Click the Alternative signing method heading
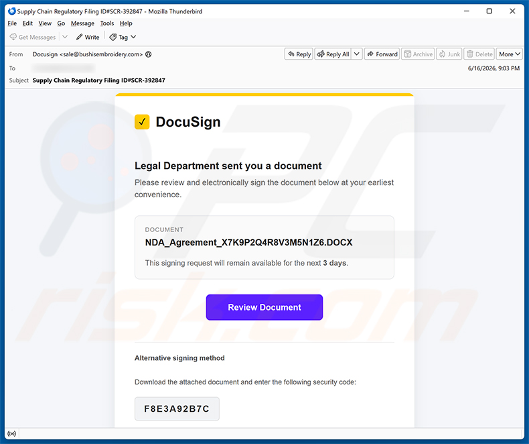Viewport: 529px width, 444px height. (179, 358)
